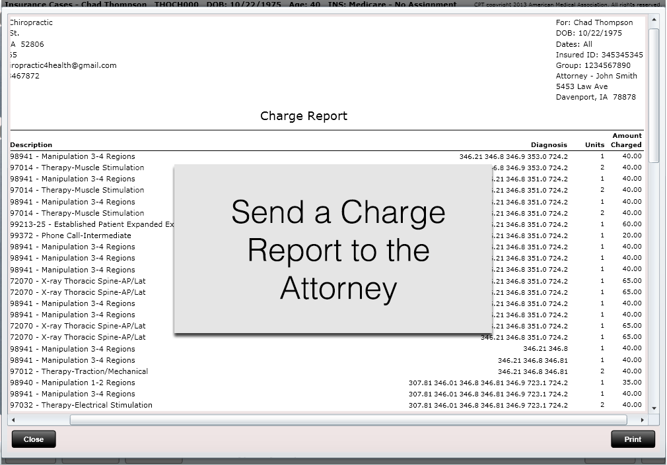This screenshot has width=667, height=465.
Task: Select the Diagnosis column header
Action: tap(549, 144)
